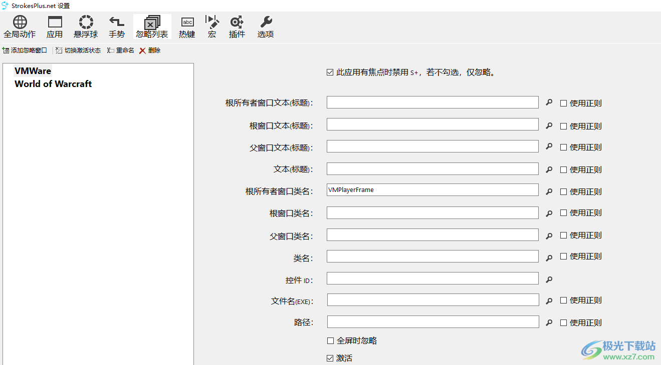This screenshot has width=661, height=365.
Task: Check the 全屏时忽略 checkbox
Action: point(330,340)
